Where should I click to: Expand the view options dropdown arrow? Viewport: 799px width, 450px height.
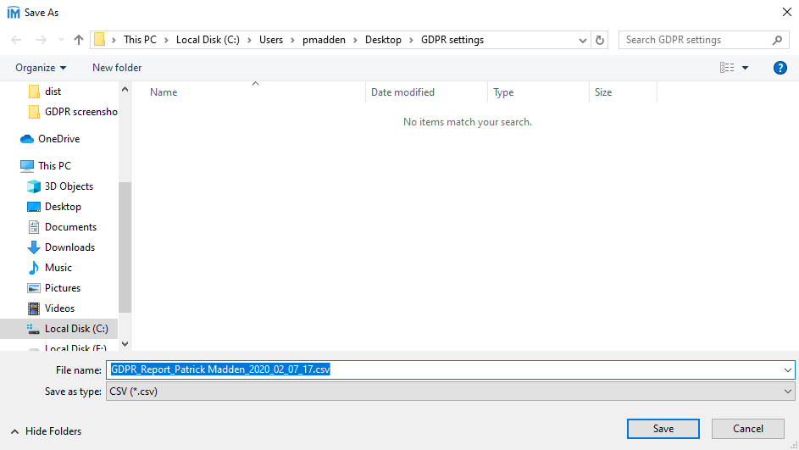[x=746, y=68]
